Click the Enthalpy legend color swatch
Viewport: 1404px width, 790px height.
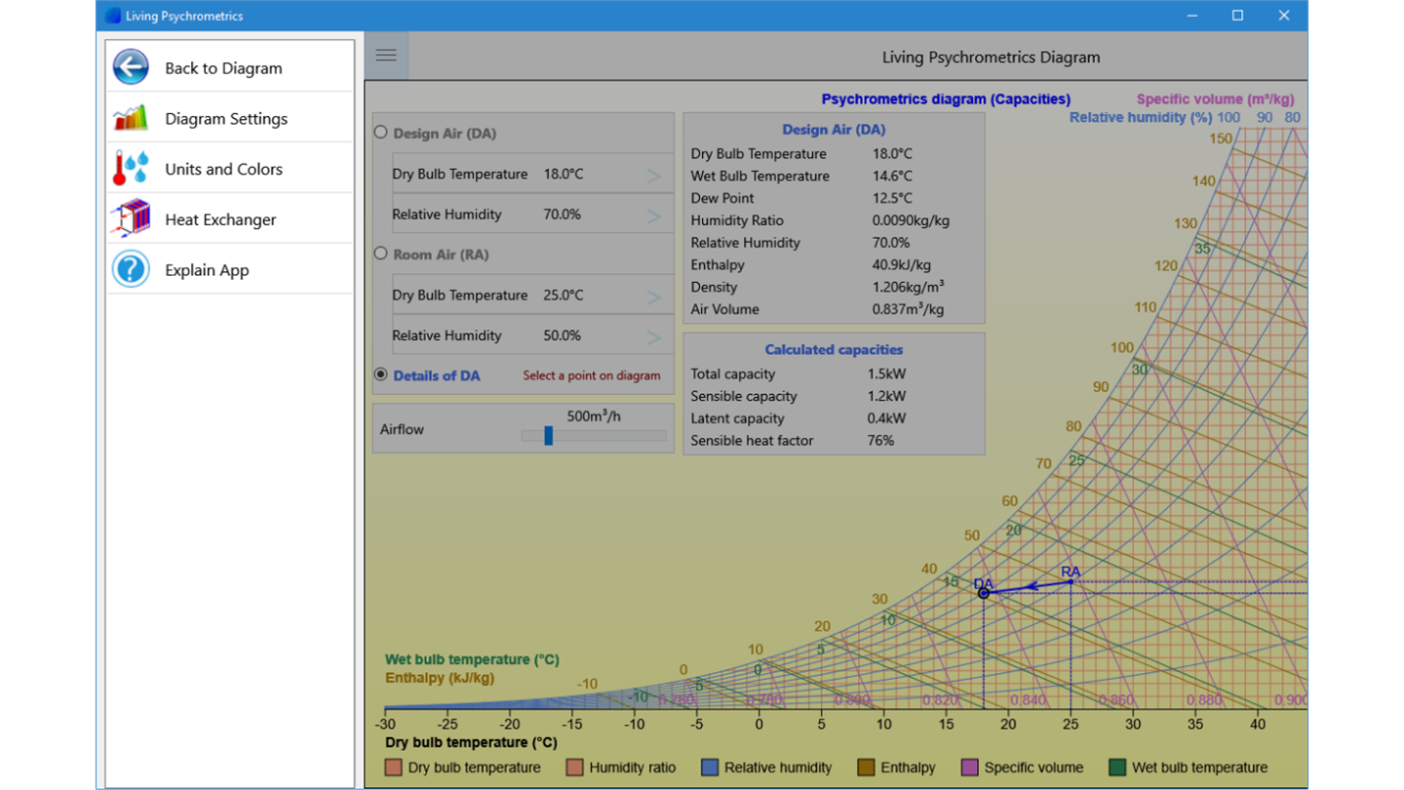tap(866, 768)
